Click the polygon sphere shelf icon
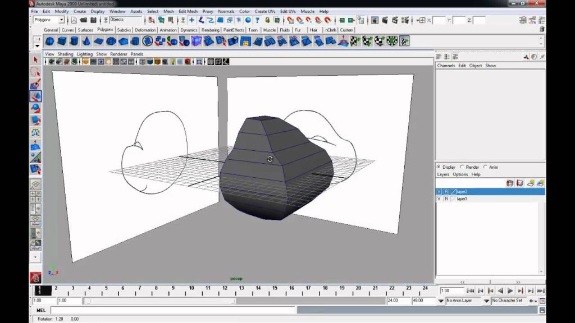Screen dimensions: 575x323 49,41
